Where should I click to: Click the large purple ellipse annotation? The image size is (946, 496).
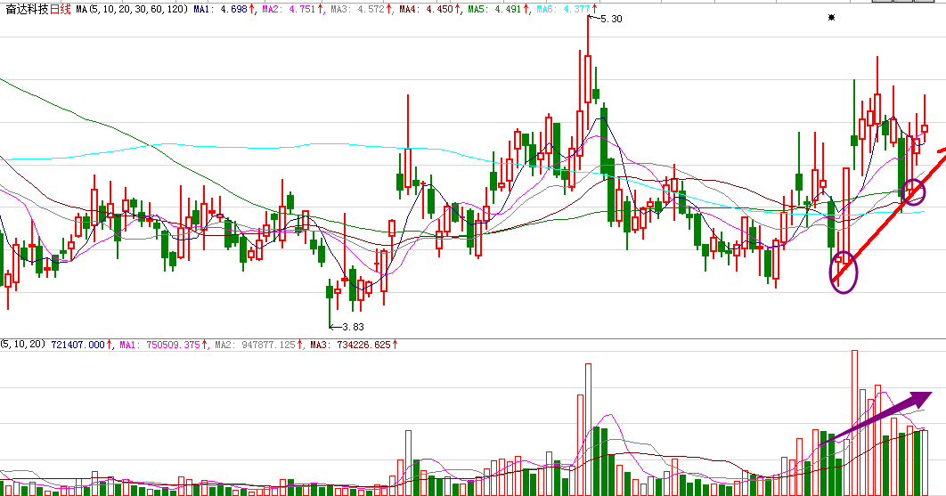click(843, 272)
